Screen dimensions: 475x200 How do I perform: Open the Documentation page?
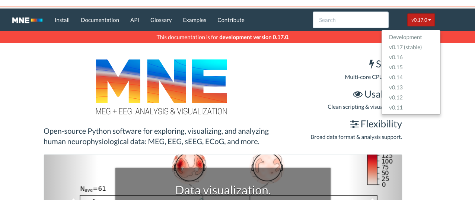pos(100,20)
